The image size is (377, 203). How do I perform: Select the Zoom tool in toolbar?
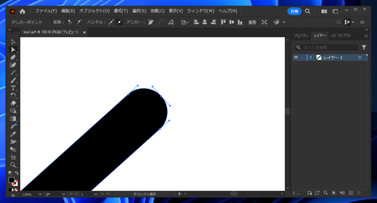click(x=13, y=165)
